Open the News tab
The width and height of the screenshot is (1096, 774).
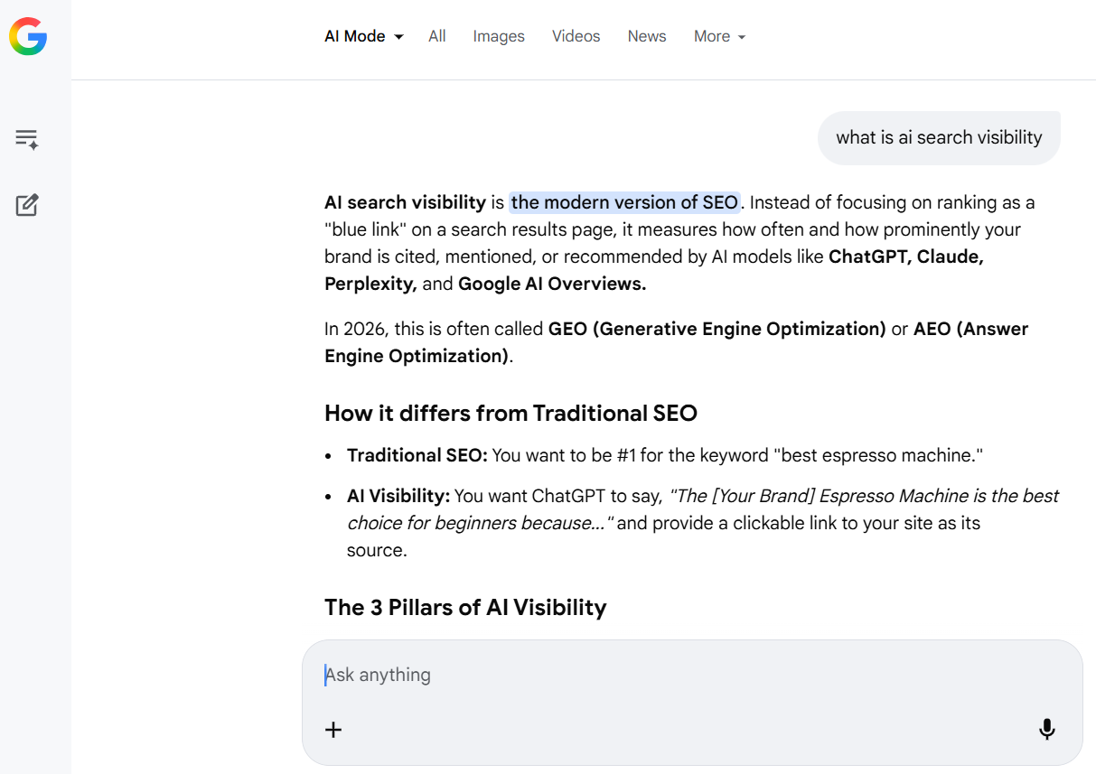tap(647, 36)
